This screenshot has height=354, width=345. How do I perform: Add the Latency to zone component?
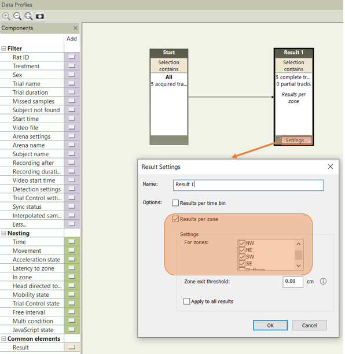[72, 268]
